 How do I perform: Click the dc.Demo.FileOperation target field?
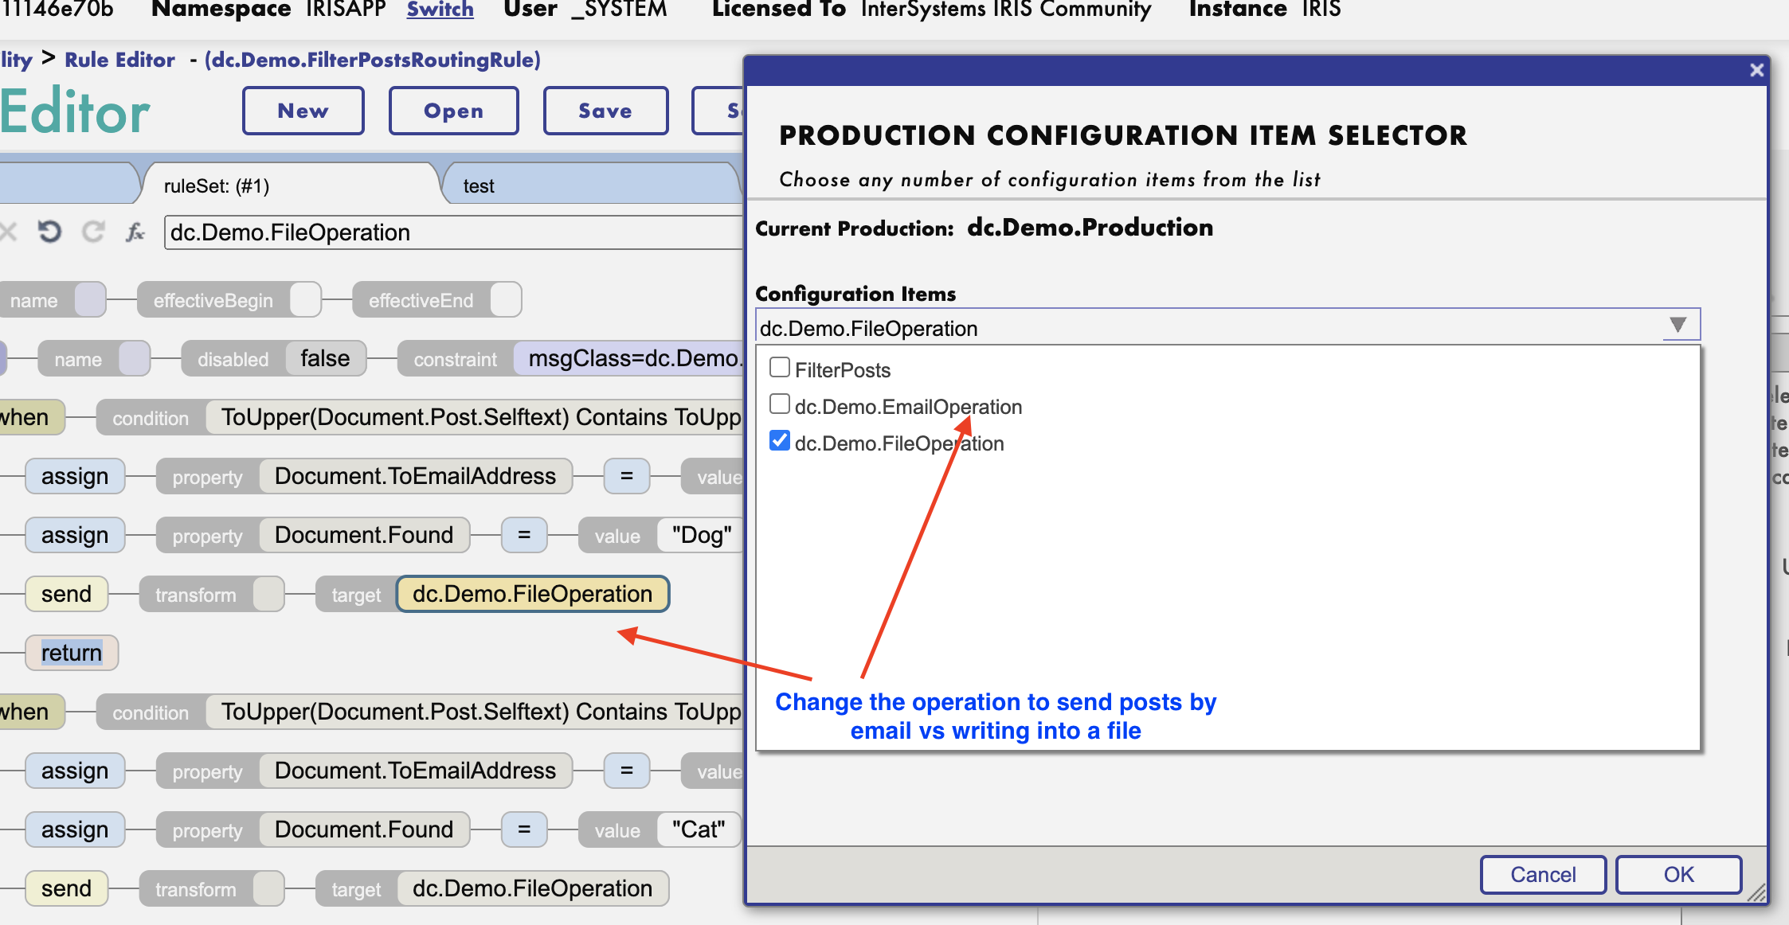536,594
